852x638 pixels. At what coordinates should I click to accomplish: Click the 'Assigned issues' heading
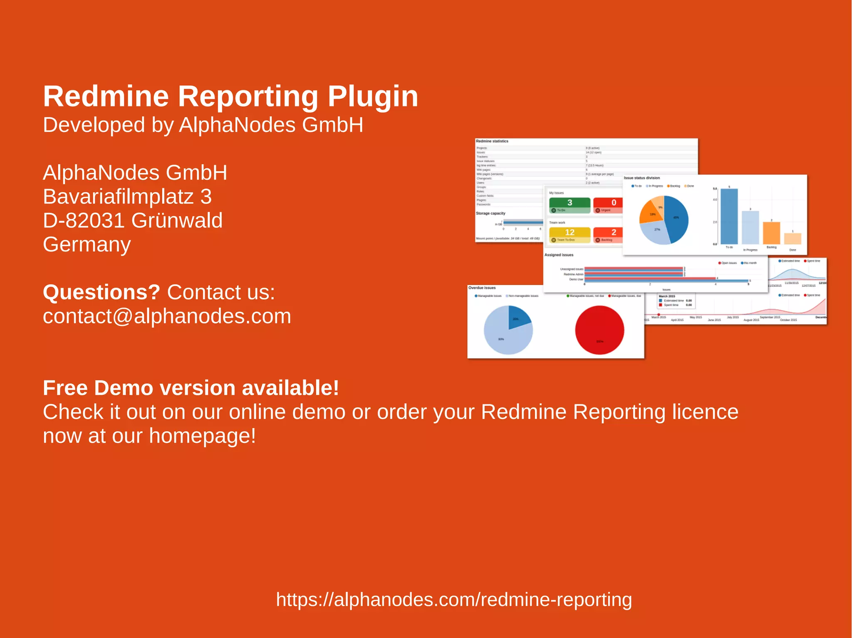(x=559, y=255)
